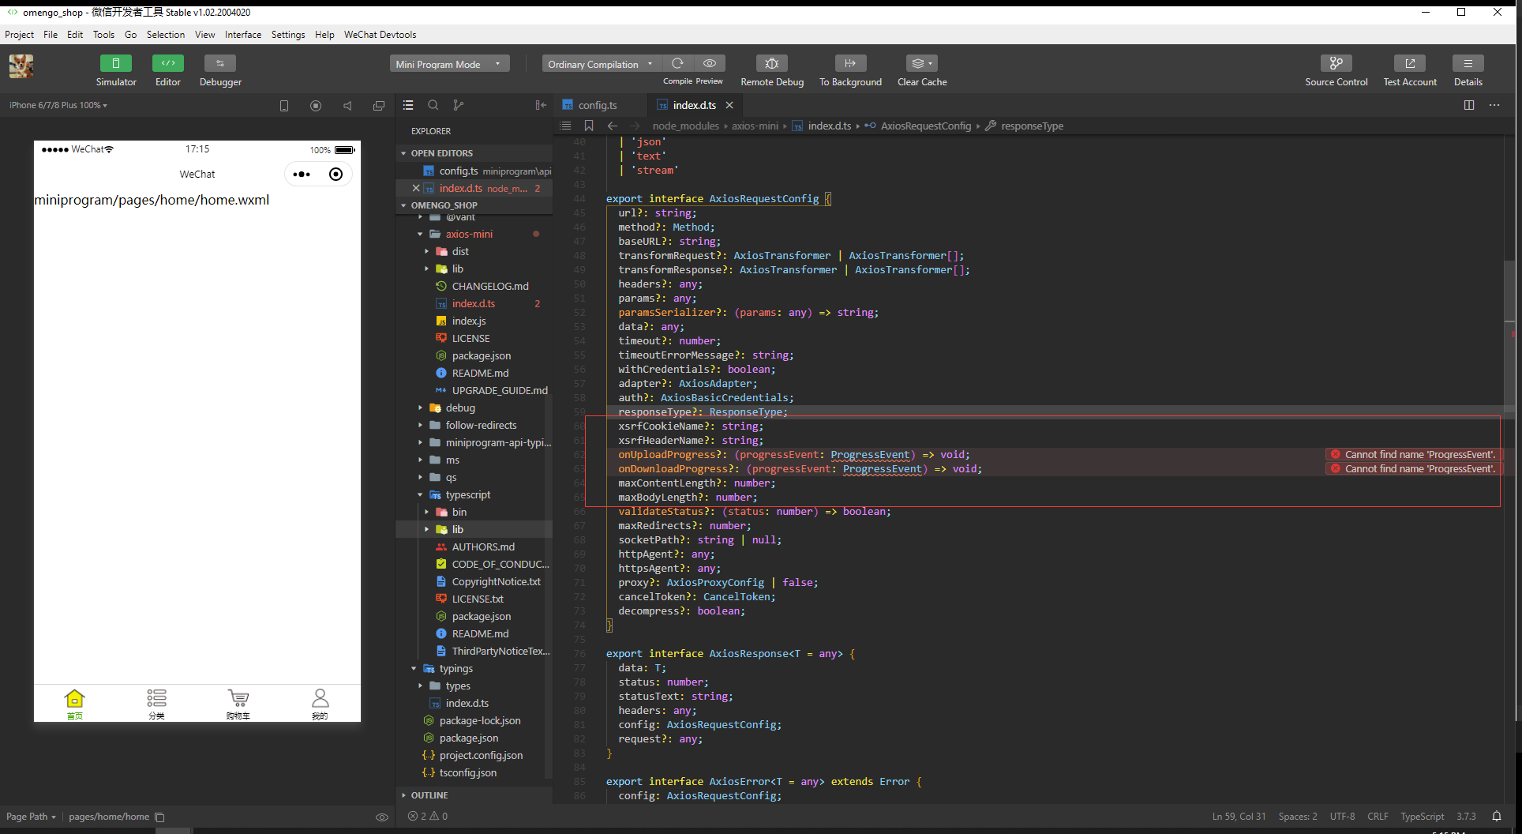Toggle the Editor panel button
1522x834 pixels.
[168, 63]
